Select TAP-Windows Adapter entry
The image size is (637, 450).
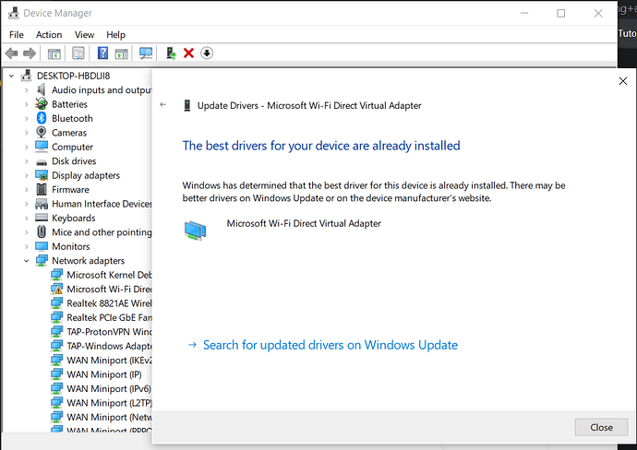pyautogui.click(x=109, y=346)
